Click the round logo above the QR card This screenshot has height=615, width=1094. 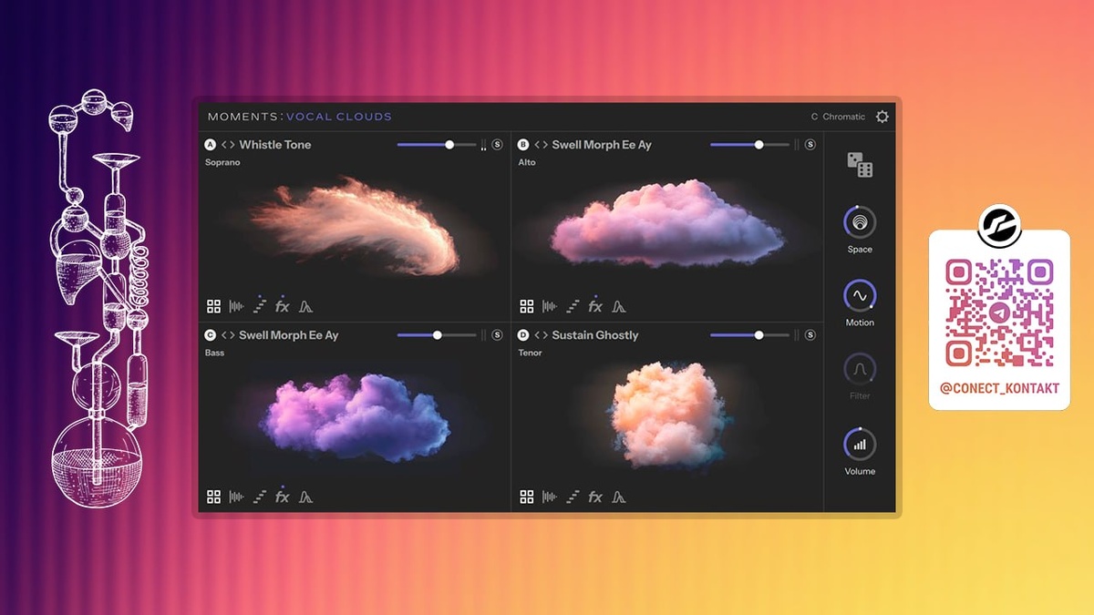pos(998,227)
